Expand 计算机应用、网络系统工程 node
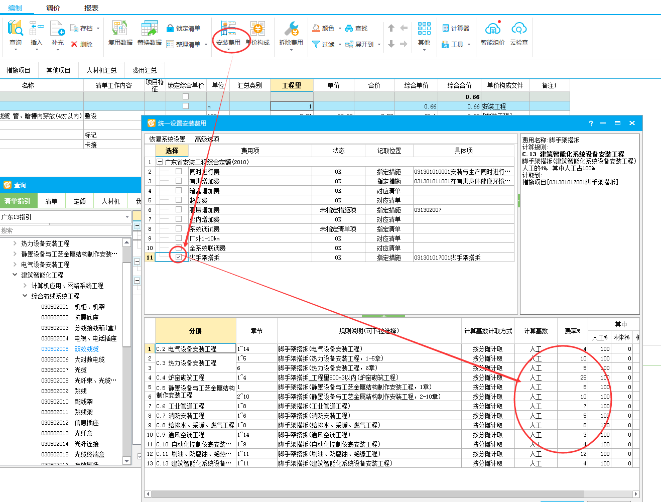Viewport: 661px width, 502px height. click(x=25, y=285)
